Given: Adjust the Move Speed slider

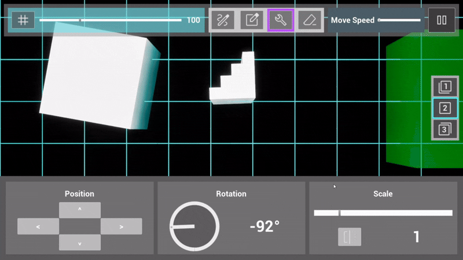Looking at the screenshot, I should [399, 20].
